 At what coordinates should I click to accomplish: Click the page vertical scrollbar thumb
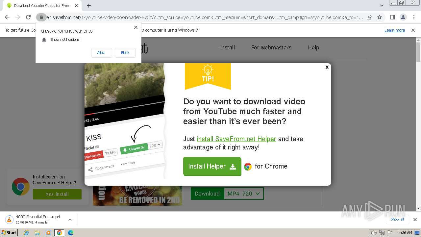point(418,52)
